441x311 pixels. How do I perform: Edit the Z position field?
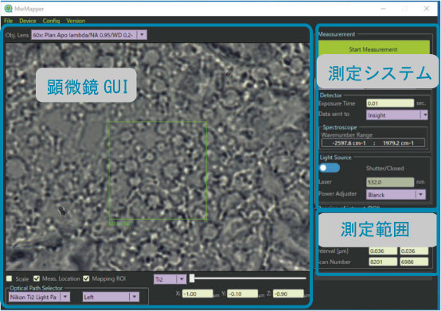point(288,294)
